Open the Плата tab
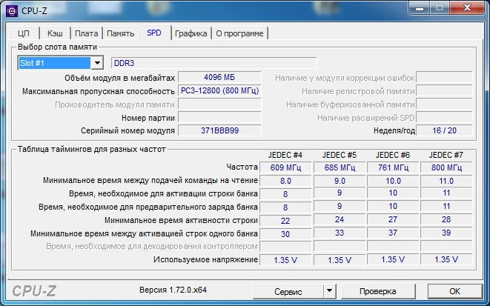The width and height of the screenshot is (490, 306). (87, 33)
